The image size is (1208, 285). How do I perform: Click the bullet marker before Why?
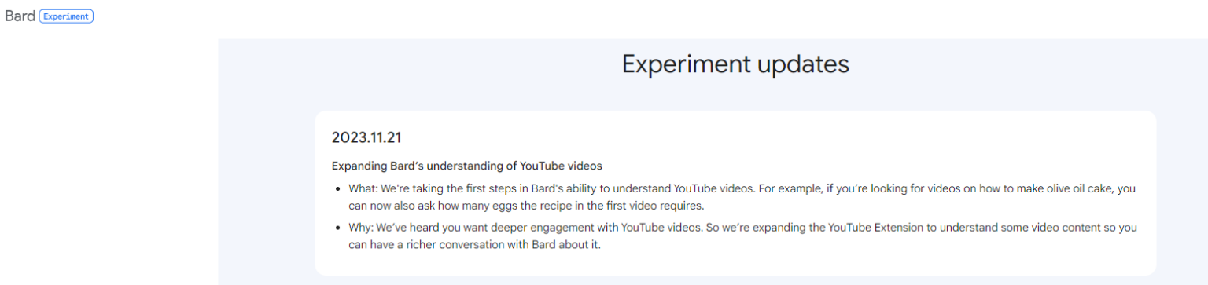click(x=339, y=228)
